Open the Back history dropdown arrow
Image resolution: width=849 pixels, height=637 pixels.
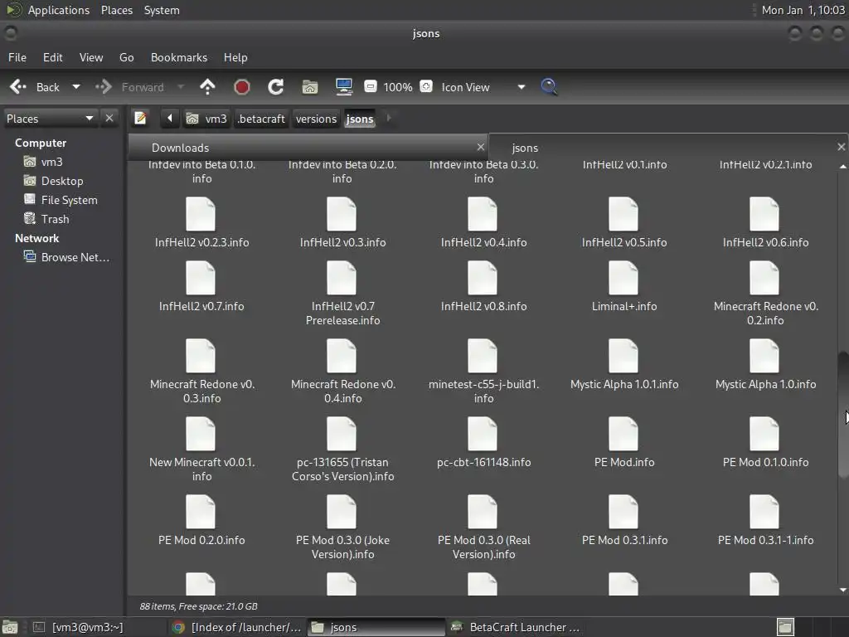[x=76, y=87]
